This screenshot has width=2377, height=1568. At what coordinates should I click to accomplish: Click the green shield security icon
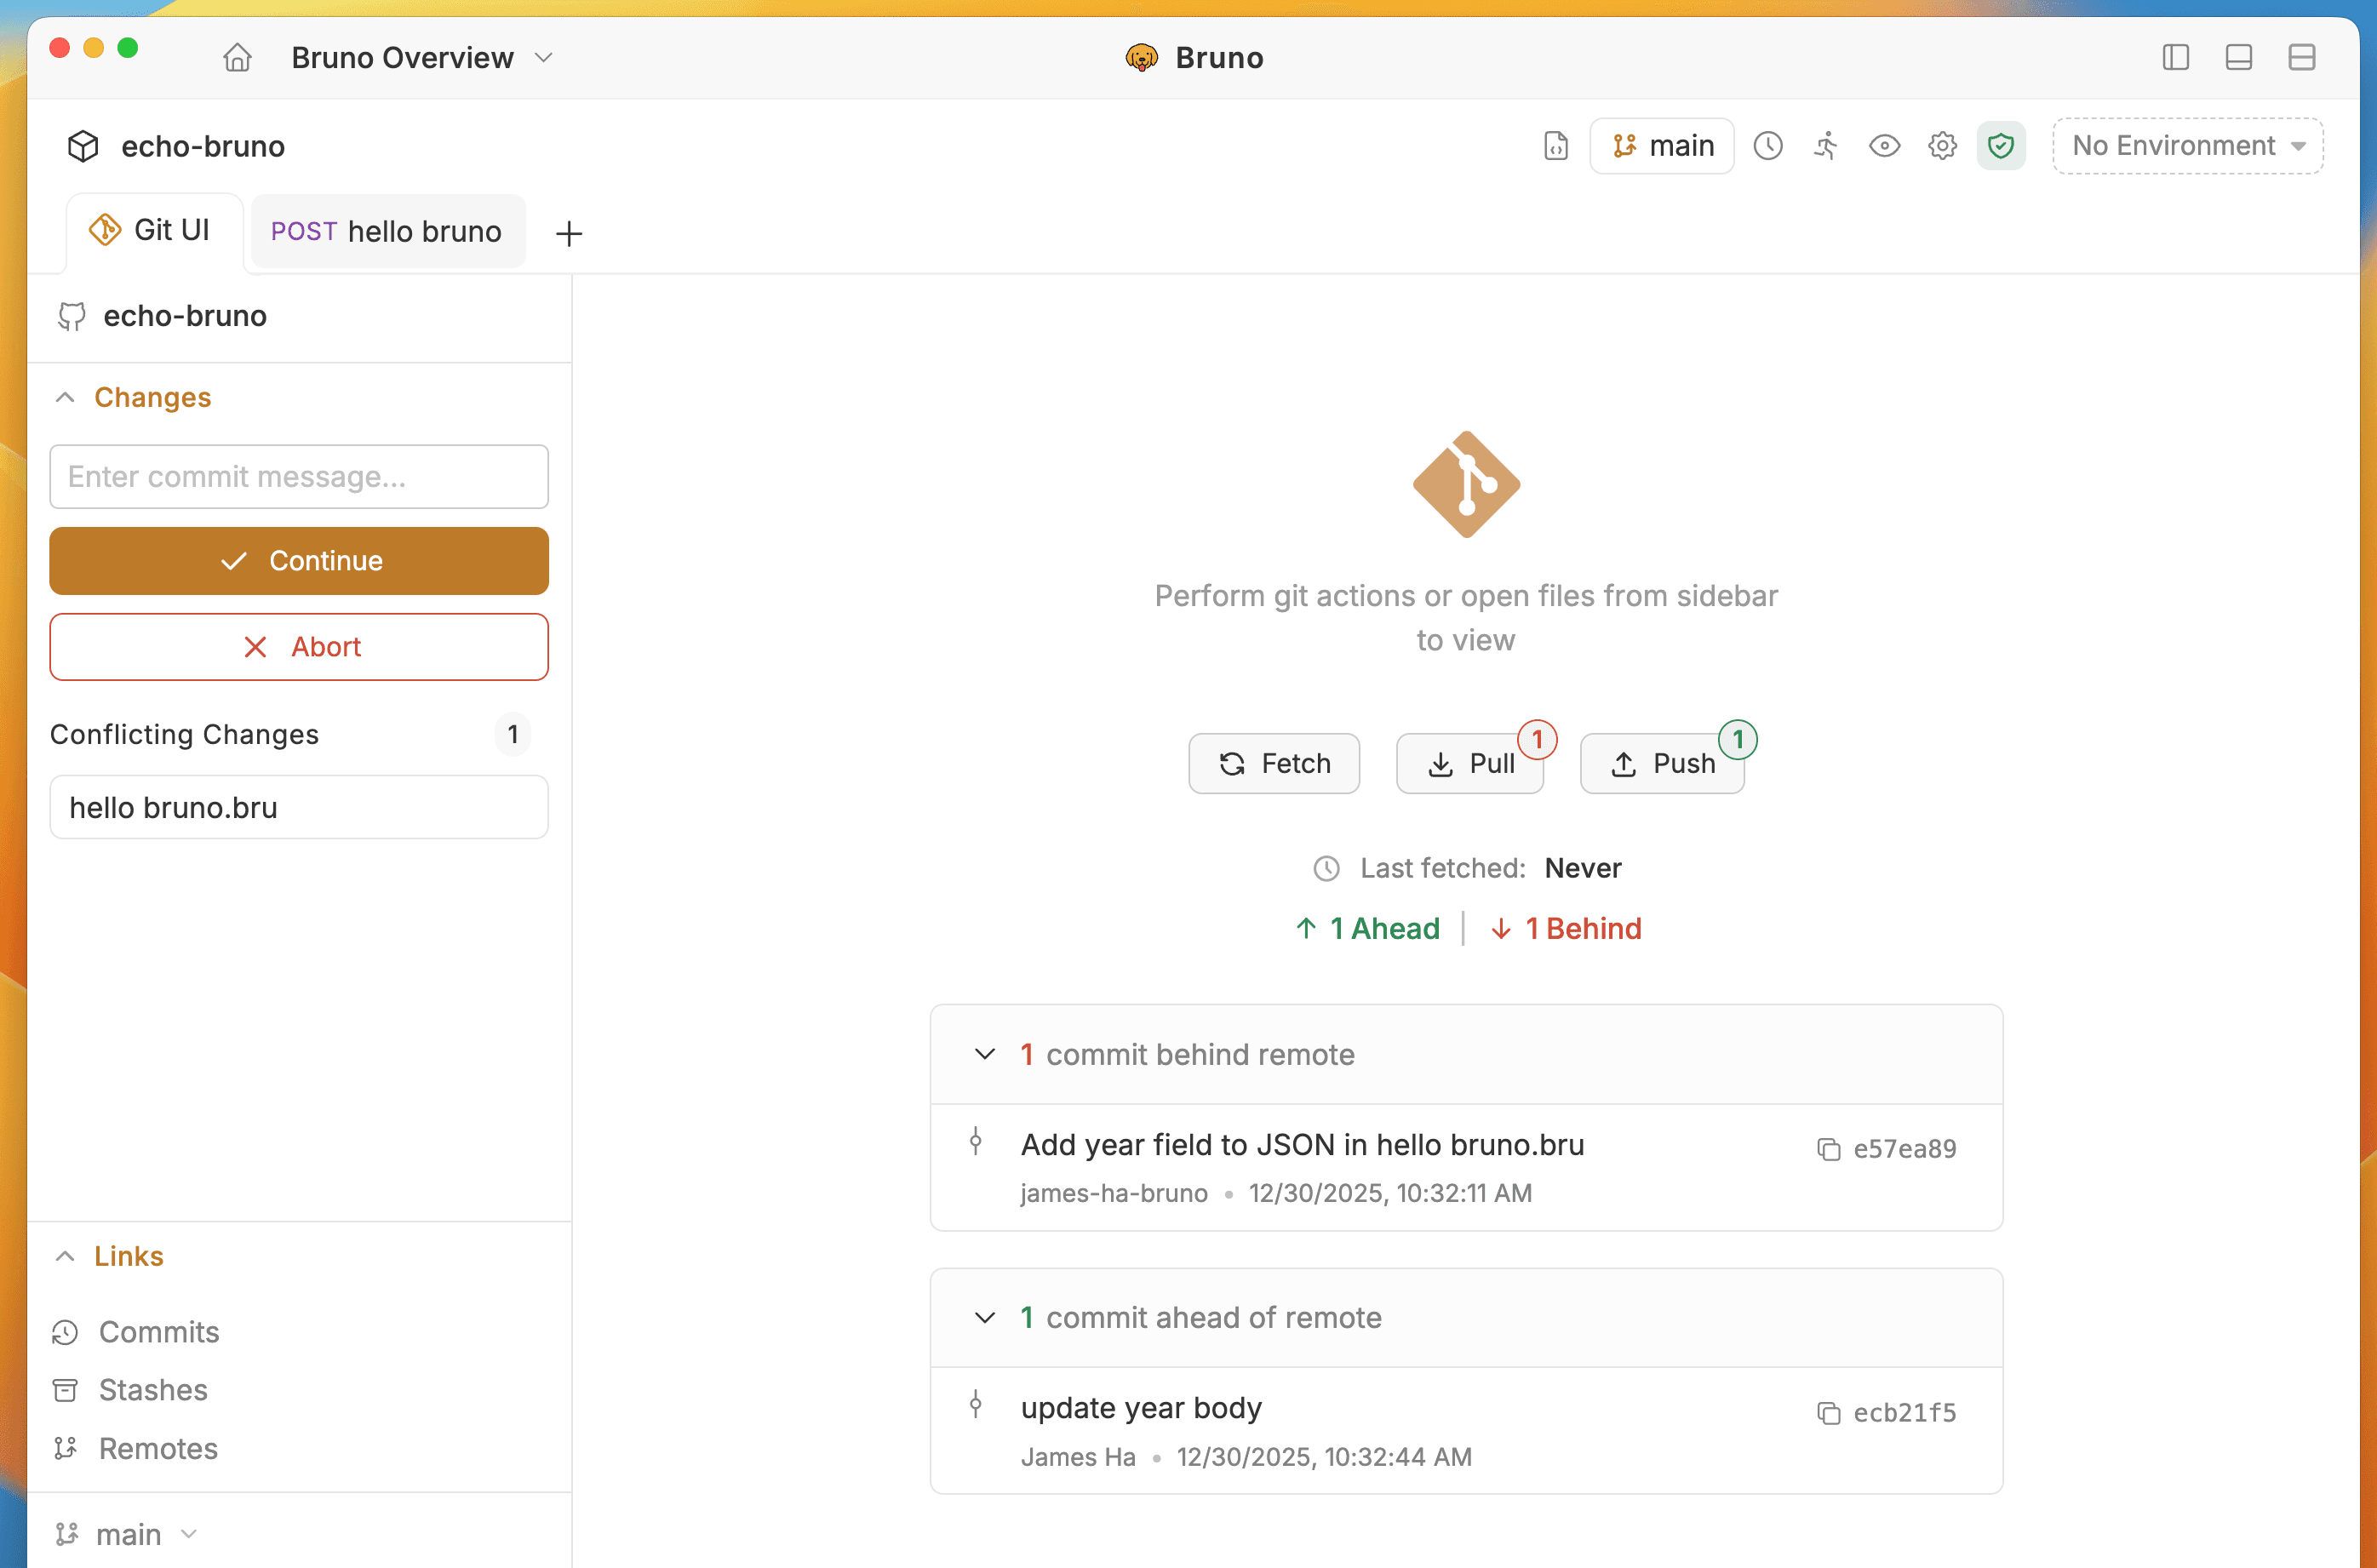pos(2000,146)
